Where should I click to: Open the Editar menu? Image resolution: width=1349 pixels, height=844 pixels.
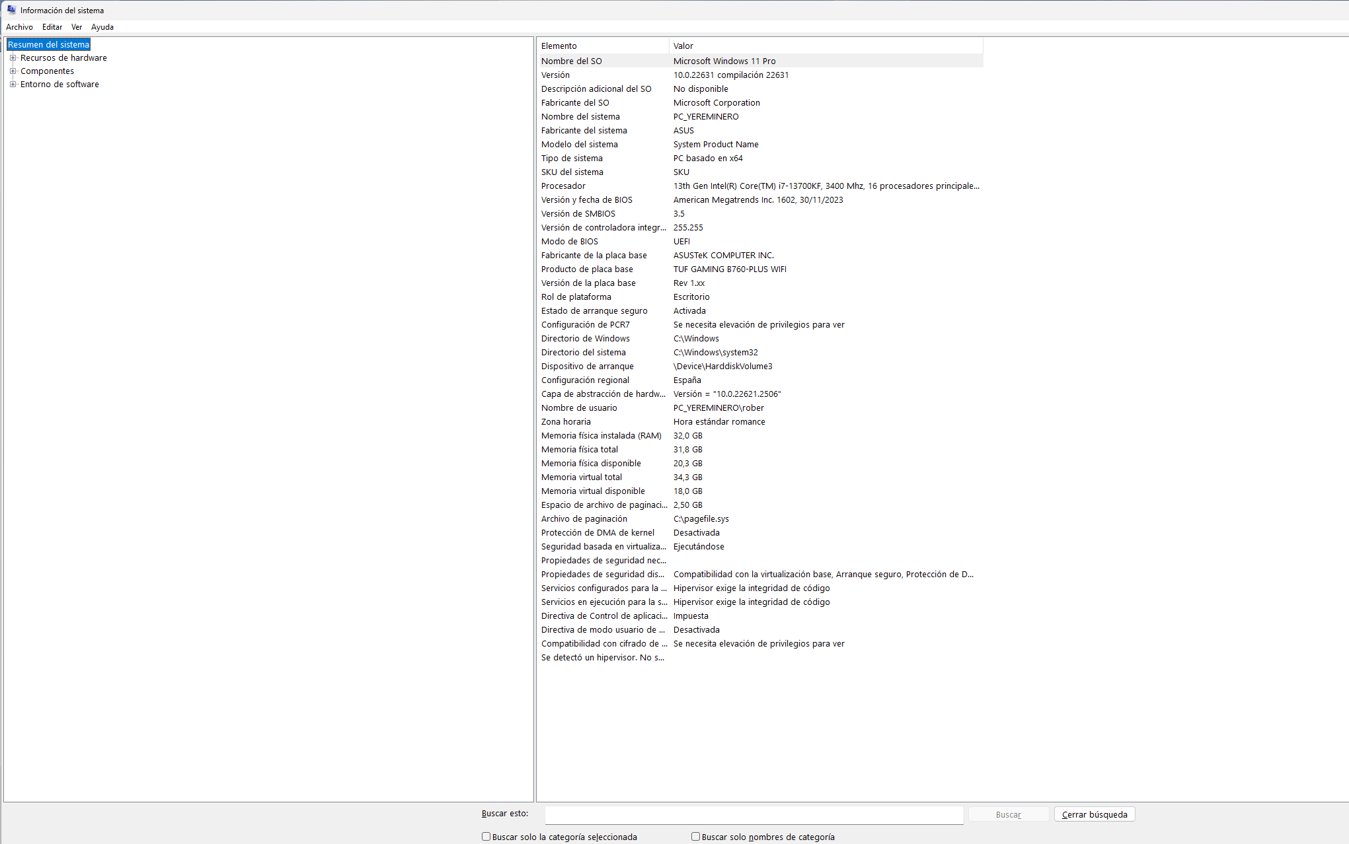(52, 27)
